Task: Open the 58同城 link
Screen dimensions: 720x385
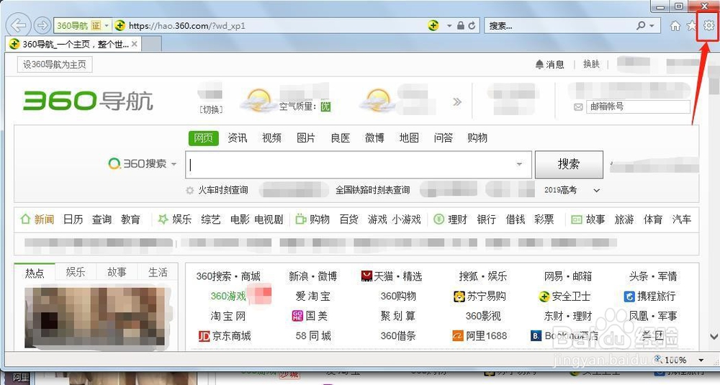Action: 313,336
